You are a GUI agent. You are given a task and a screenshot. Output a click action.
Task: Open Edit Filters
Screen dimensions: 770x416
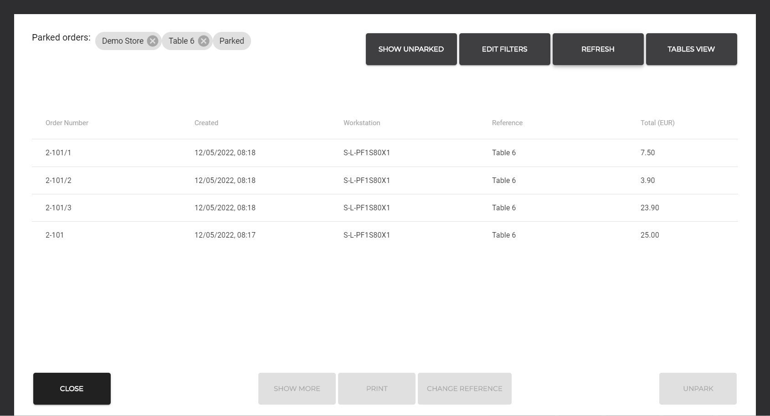click(x=504, y=49)
